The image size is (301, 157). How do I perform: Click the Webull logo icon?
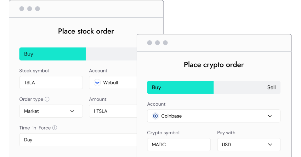point(97,83)
